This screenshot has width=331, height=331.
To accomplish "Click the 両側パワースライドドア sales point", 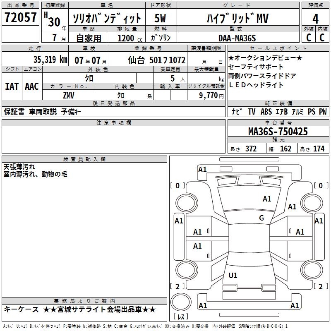I will coord(262,76).
